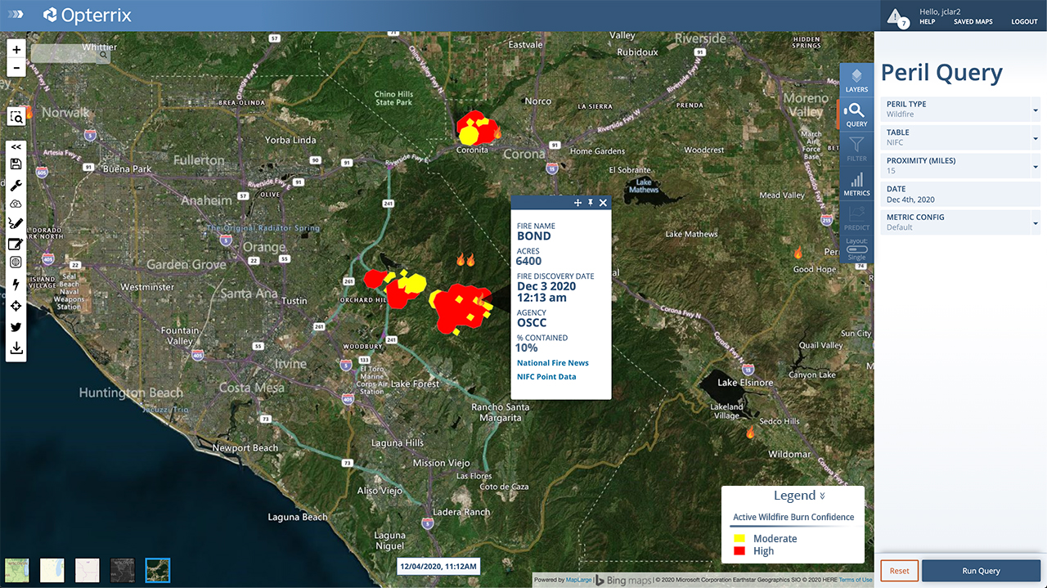Viewport: 1047px width, 588px height.
Task: Click the 10% contained value
Action: (x=527, y=348)
